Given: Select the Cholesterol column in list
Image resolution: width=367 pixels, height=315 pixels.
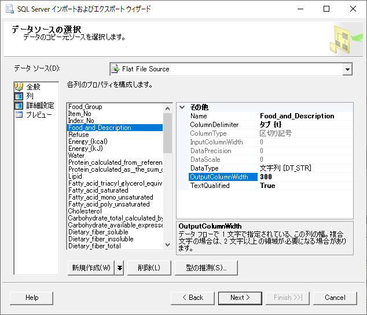Looking at the screenshot, I should (x=85, y=211).
